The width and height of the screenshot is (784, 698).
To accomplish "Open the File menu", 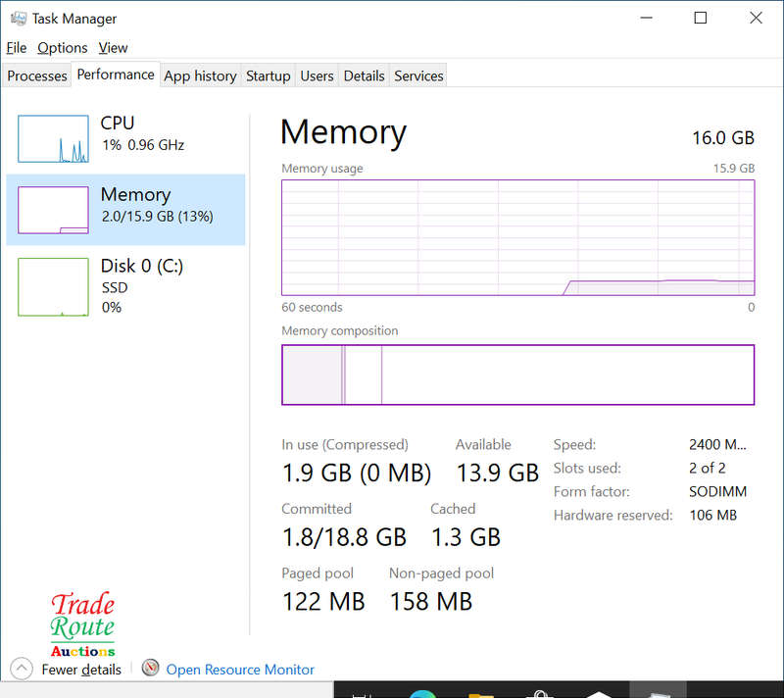I will (x=17, y=47).
